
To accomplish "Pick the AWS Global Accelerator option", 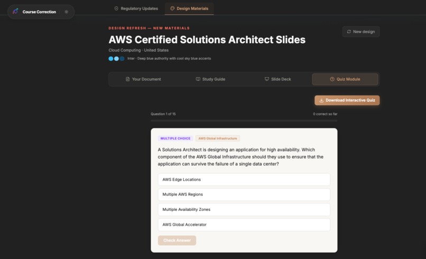I will coord(244,225).
